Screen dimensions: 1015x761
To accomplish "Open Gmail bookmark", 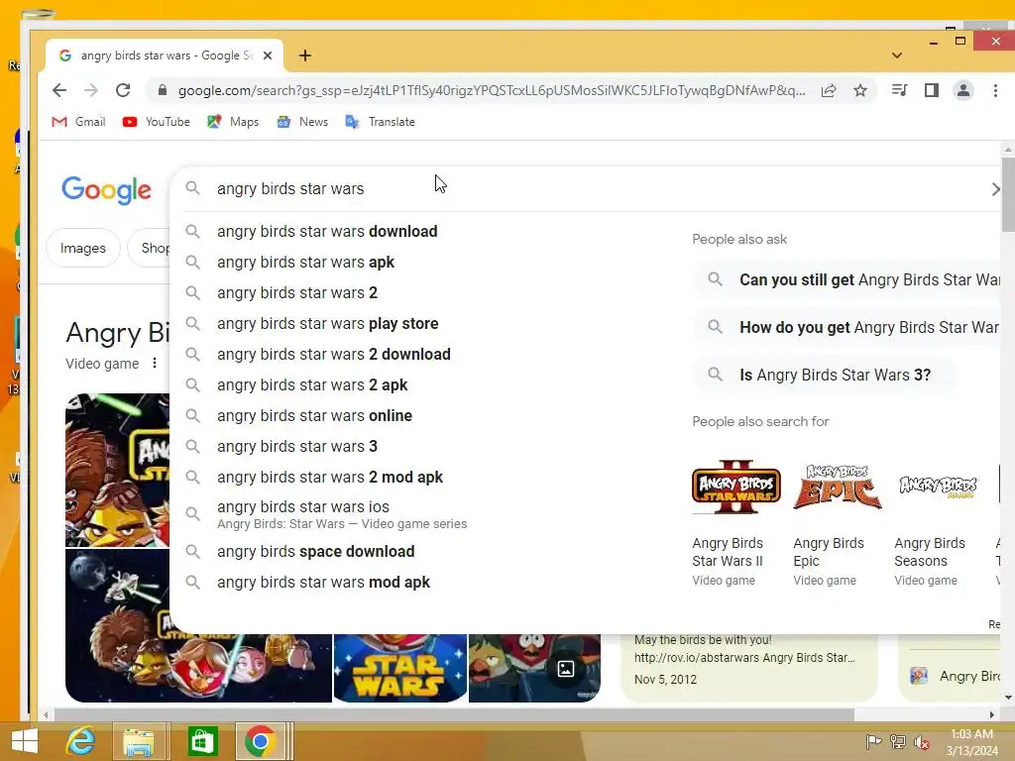I will click(78, 122).
